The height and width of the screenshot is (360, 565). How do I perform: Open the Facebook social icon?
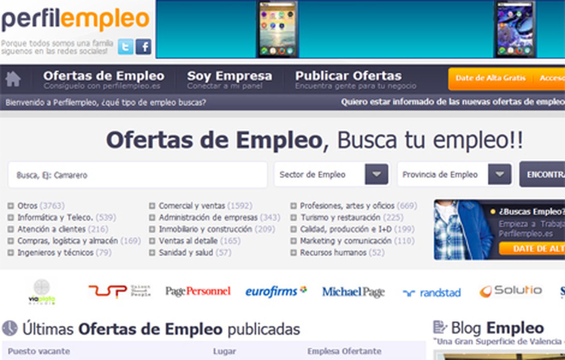pyautogui.click(x=143, y=47)
